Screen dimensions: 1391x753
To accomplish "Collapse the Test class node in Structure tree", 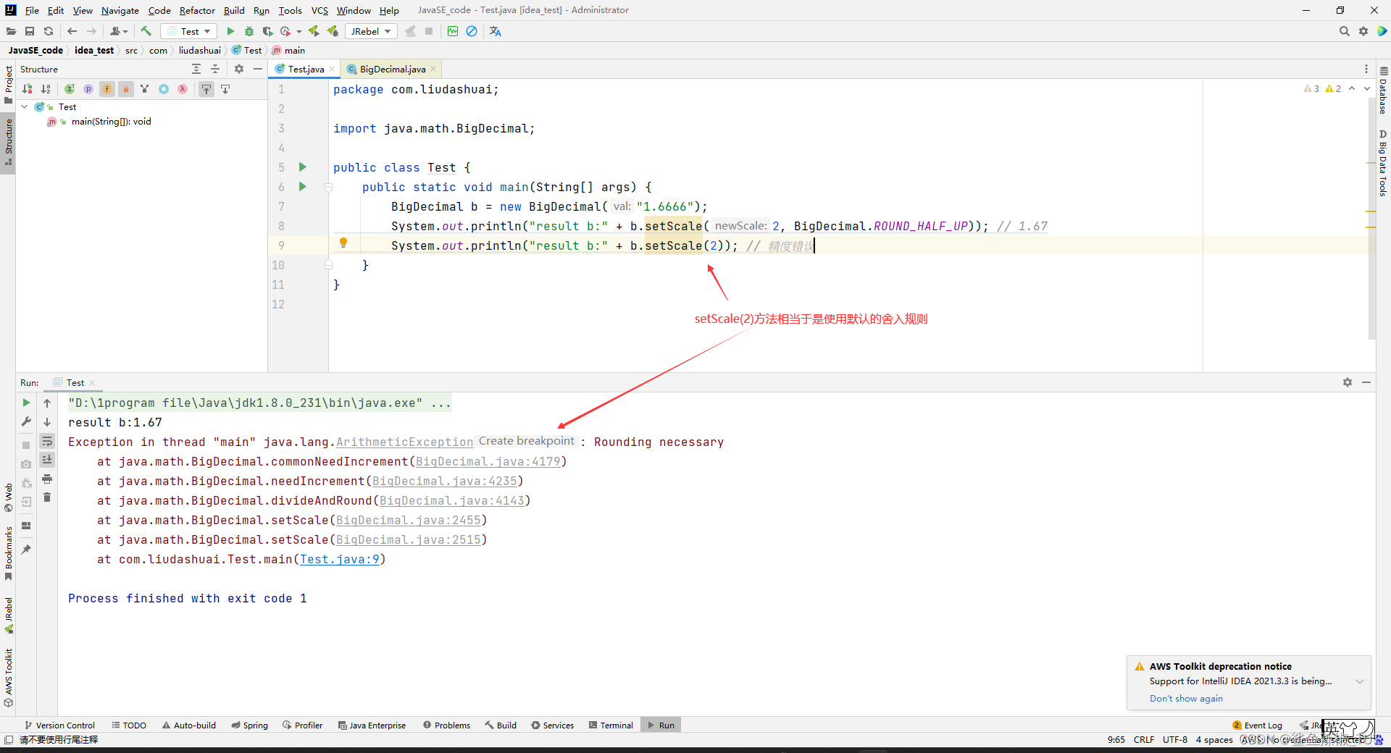I will (25, 106).
